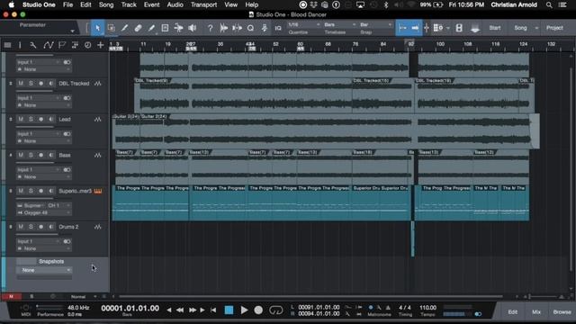Click the question mark help icon

tap(210, 28)
